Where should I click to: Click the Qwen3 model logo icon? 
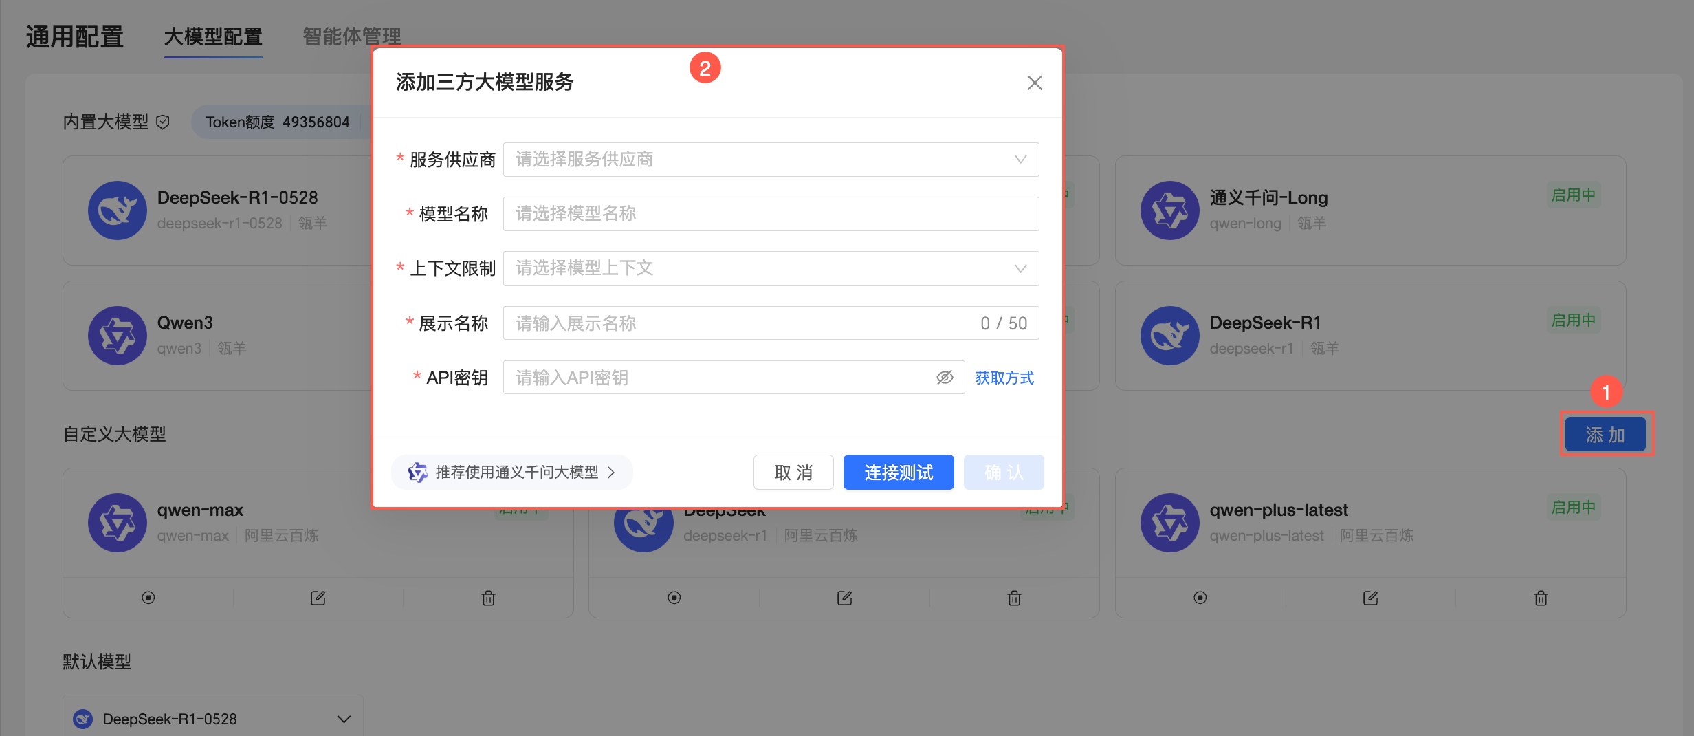pos(118,336)
